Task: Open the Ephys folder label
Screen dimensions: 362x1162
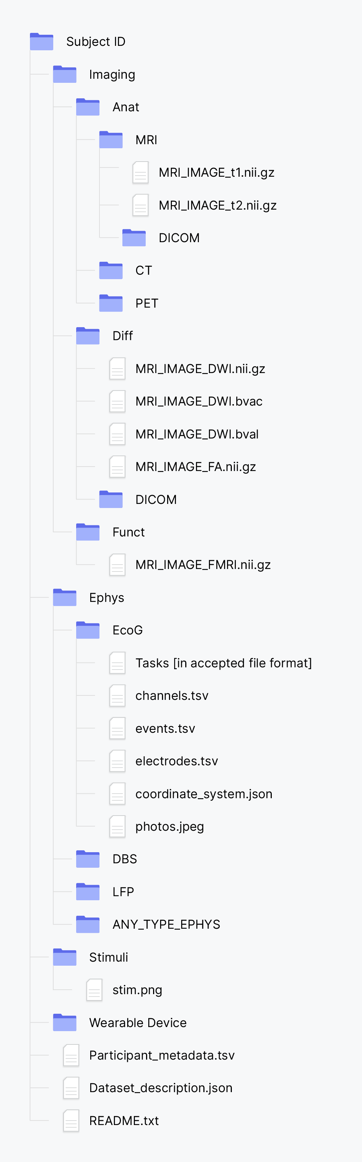Action: click(x=106, y=598)
